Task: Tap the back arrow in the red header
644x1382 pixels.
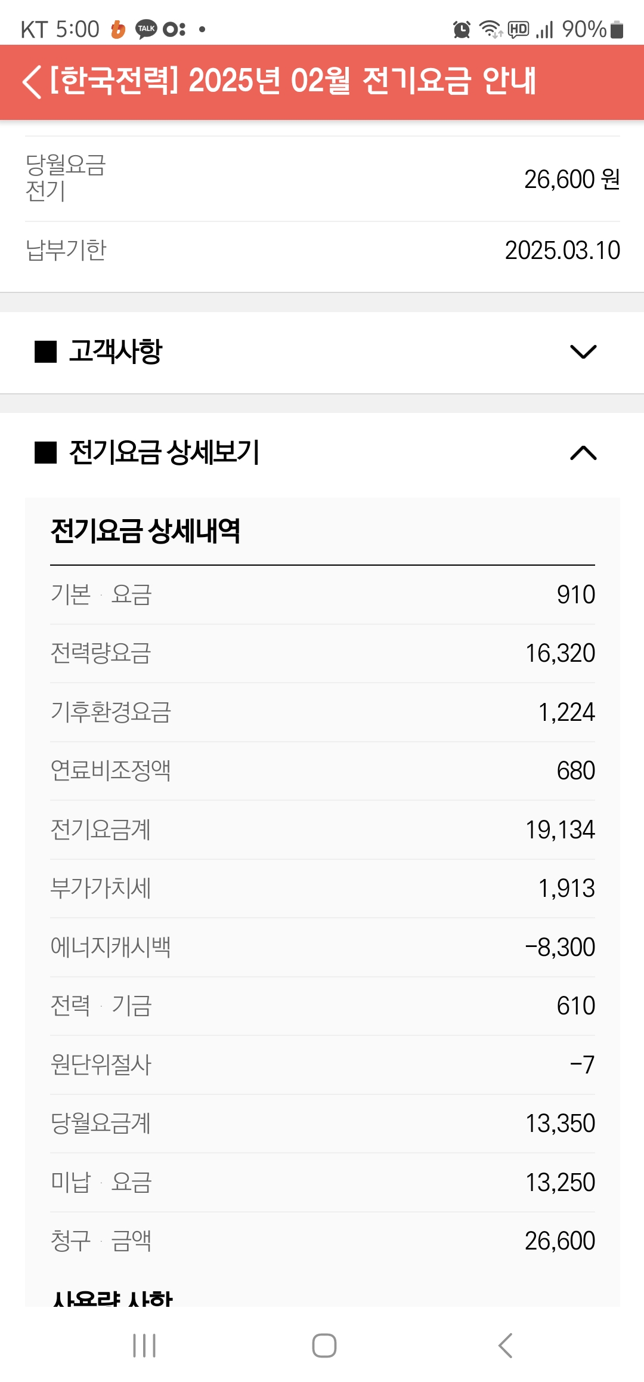Action: (32, 82)
